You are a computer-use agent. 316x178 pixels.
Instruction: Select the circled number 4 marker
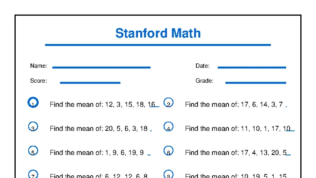(x=168, y=127)
